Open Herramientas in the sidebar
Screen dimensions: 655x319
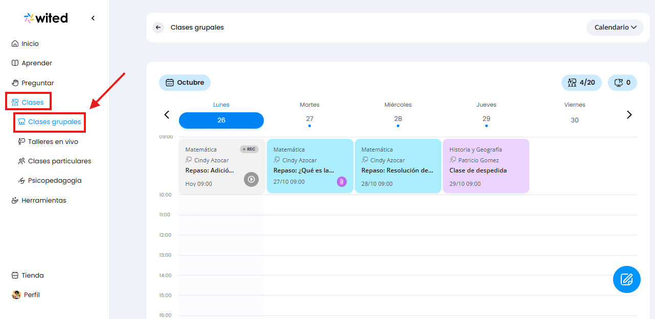tap(39, 200)
